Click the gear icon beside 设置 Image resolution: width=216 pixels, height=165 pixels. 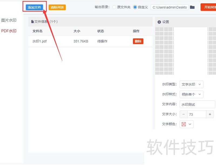coord(159,22)
